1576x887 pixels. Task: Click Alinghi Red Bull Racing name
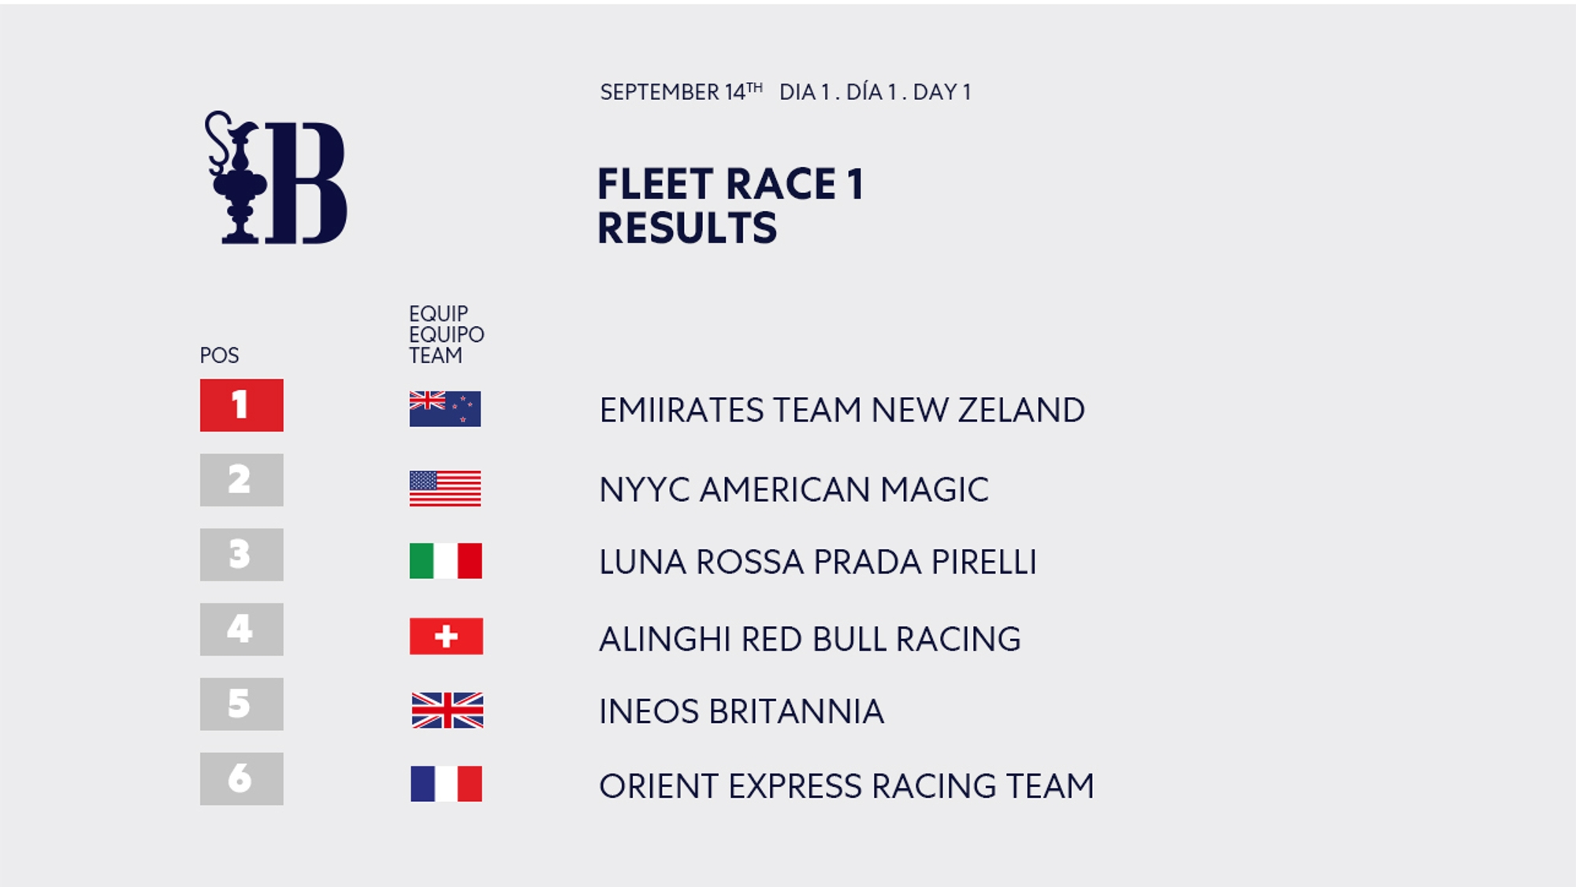point(810,639)
